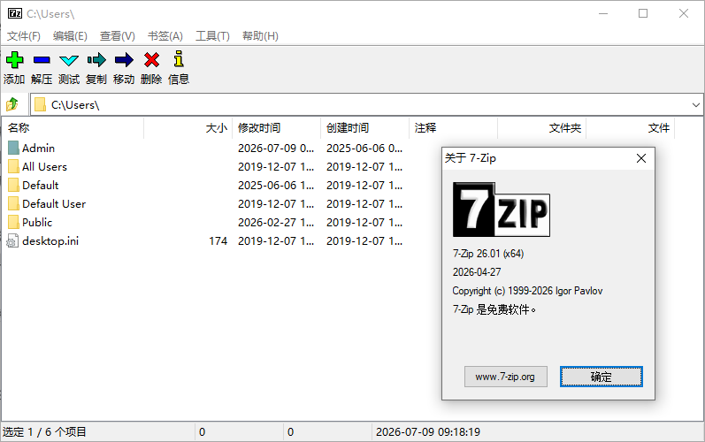Click the Public modified date 2026-02-27
The image size is (705, 442).
(x=276, y=223)
